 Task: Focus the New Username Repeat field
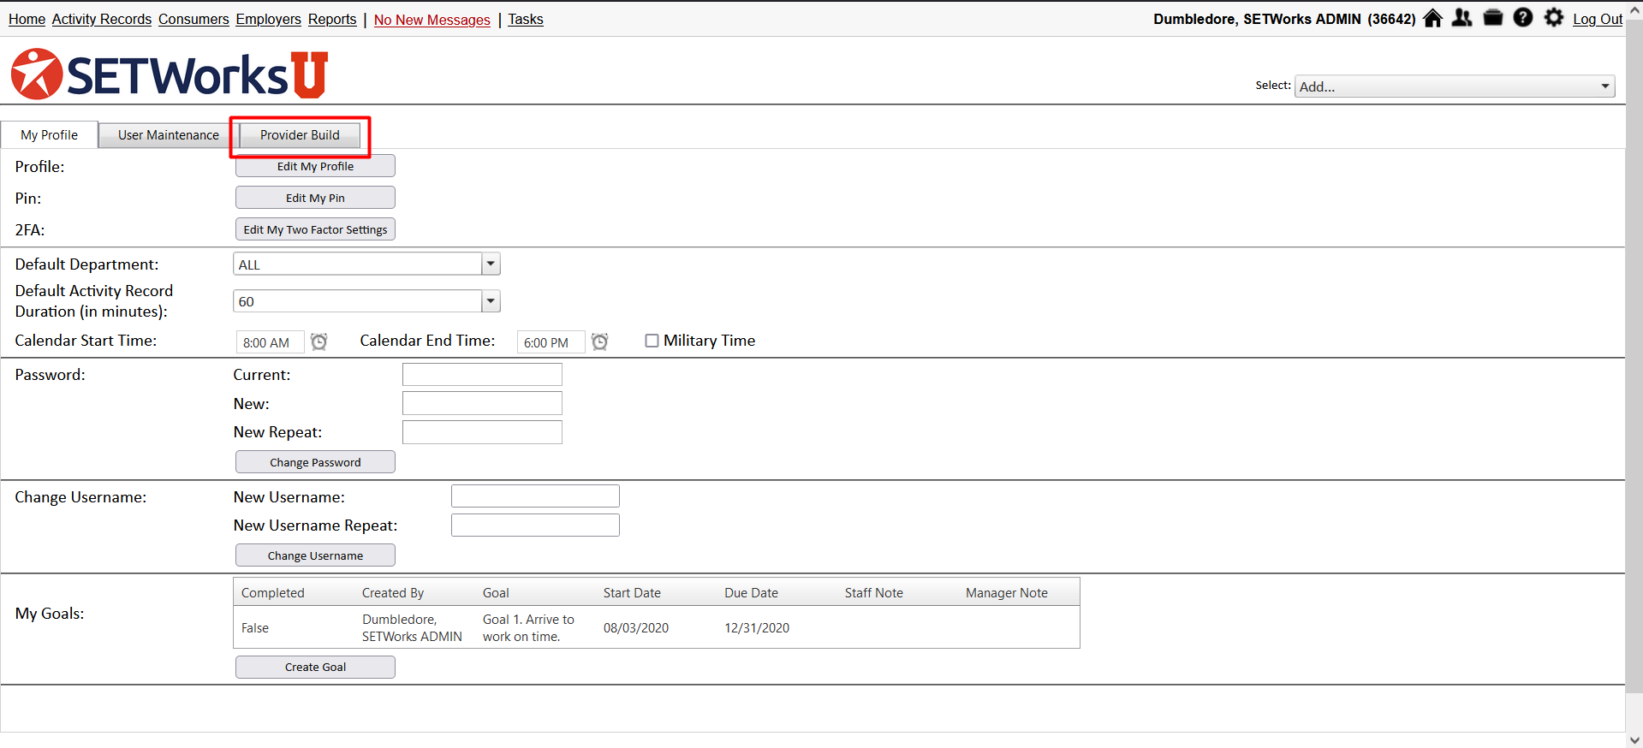pos(535,525)
